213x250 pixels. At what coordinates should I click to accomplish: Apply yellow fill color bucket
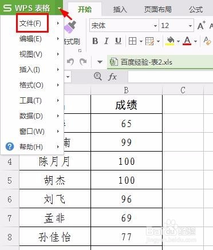pos(171,41)
